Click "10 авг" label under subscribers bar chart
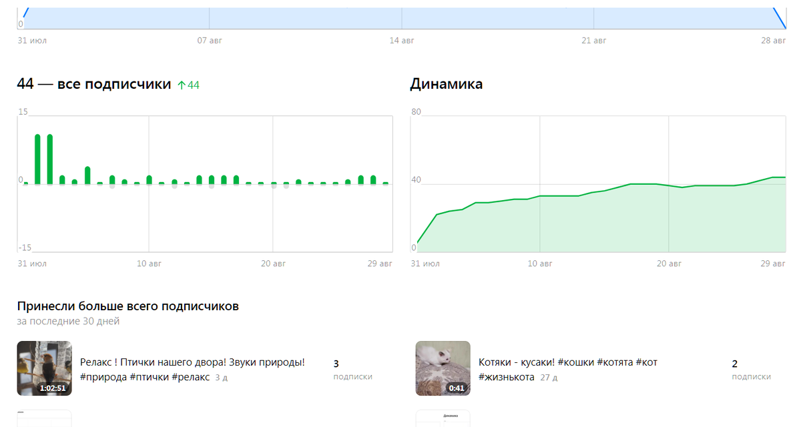This screenshot has width=801, height=427. click(150, 264)
